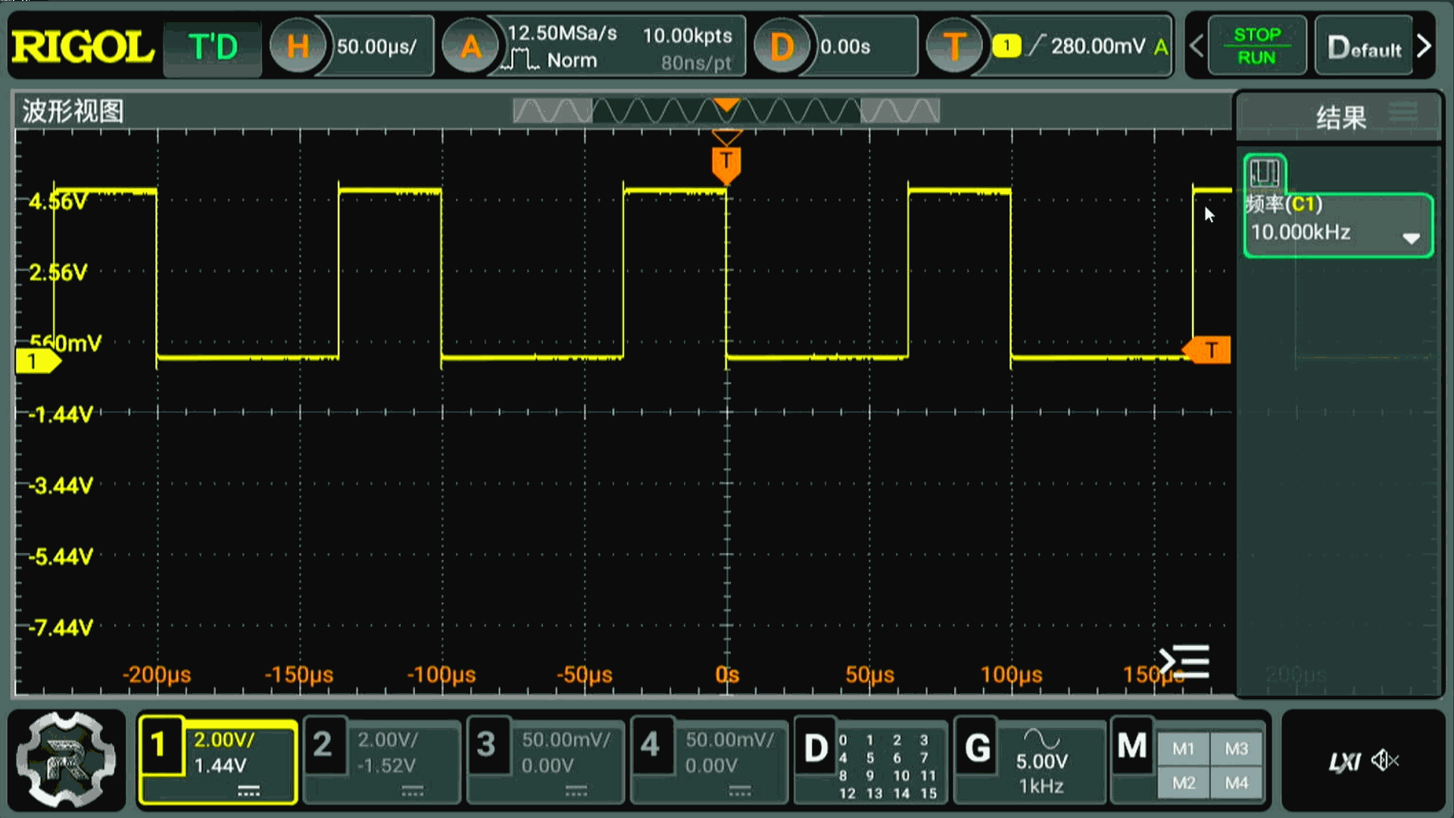The image size is (1454, 818).
Task: Expand the 10.000kHz frequency result dropdown
Action: click(x=1410, y=239)
